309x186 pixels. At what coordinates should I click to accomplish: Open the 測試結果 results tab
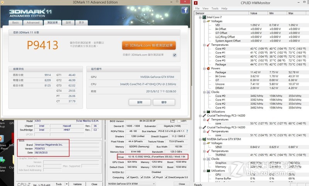(x=53, y=23)
